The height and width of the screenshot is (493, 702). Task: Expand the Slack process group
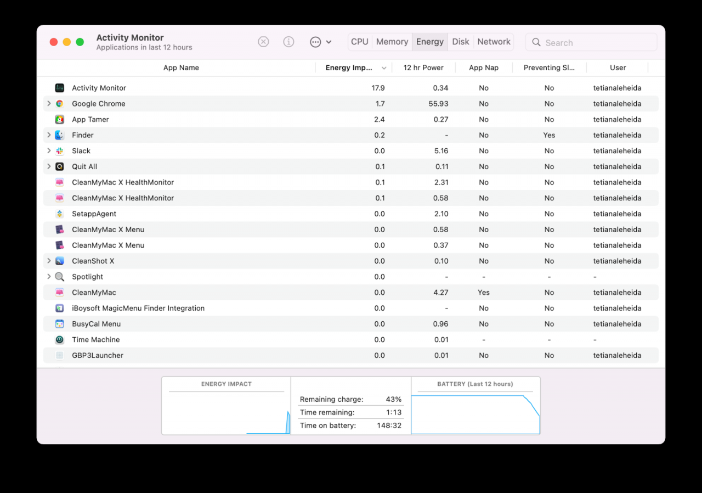tap(49, 150)
